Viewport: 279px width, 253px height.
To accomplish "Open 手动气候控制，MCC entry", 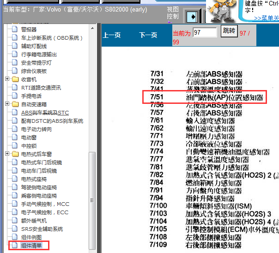I will [x=45, y=204].
